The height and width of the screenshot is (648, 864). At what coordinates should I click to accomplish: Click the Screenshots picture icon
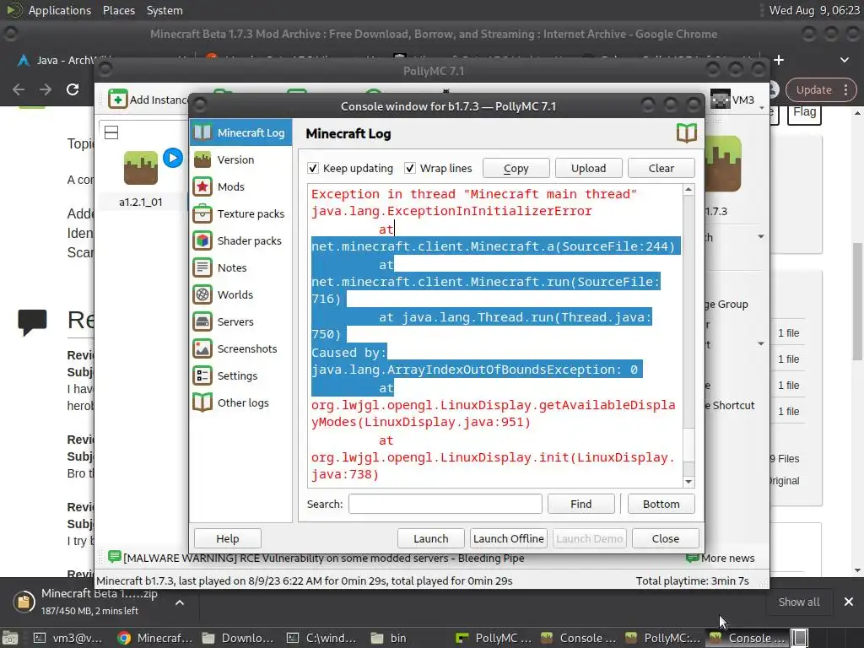202,348
